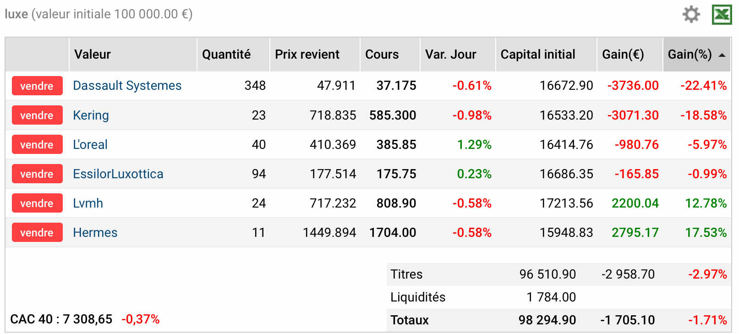Screen dimensions: 739x334
Task: Sort table by the Quantité column header
Action: point(233,55)
